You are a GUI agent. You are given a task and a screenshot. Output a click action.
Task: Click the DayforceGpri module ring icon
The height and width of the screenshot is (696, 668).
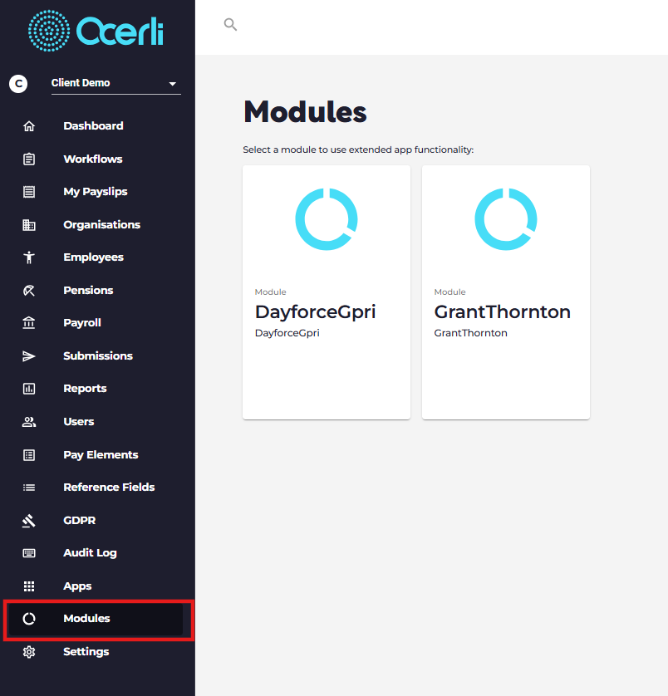[x=327, y=219]
